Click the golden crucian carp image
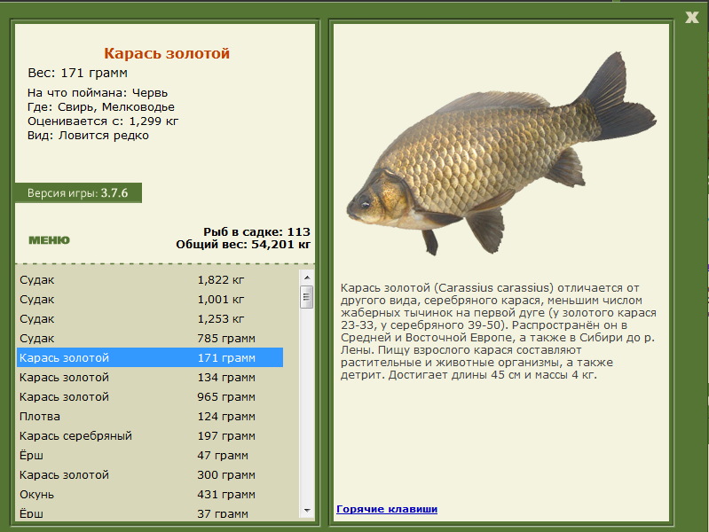The height and width of the screenshot is (532, 709). pos(501,153)
